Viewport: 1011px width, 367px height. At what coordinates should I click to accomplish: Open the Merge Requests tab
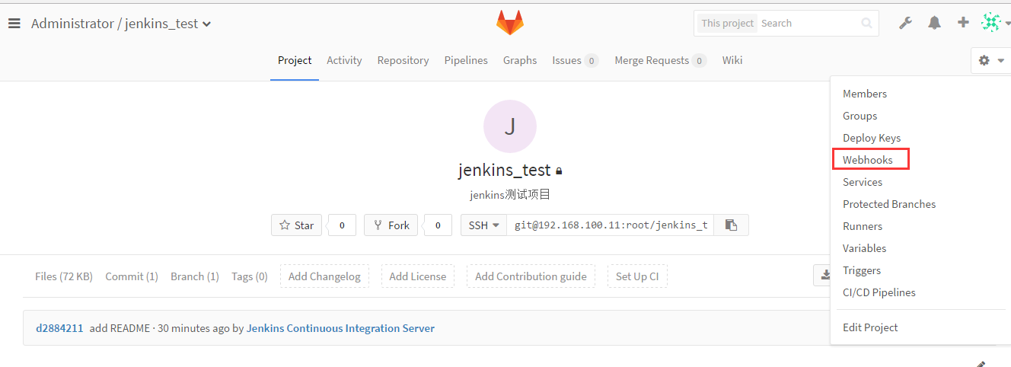(x=660, y=60)
